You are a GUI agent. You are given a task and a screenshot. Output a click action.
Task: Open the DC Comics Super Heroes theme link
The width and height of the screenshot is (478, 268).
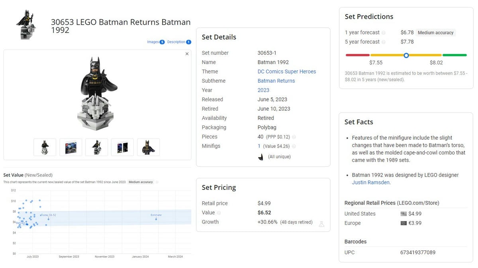click(x=286, y=71)
